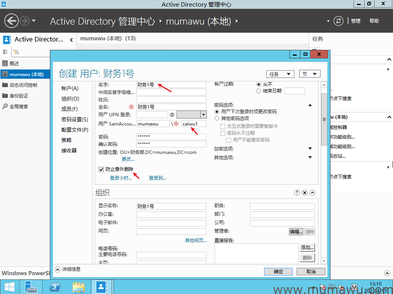Image resolution: width=393 pixels, height=294 pixels.
Task: Jump to the 帐户(A) section
Action: (x=70, y=88)
